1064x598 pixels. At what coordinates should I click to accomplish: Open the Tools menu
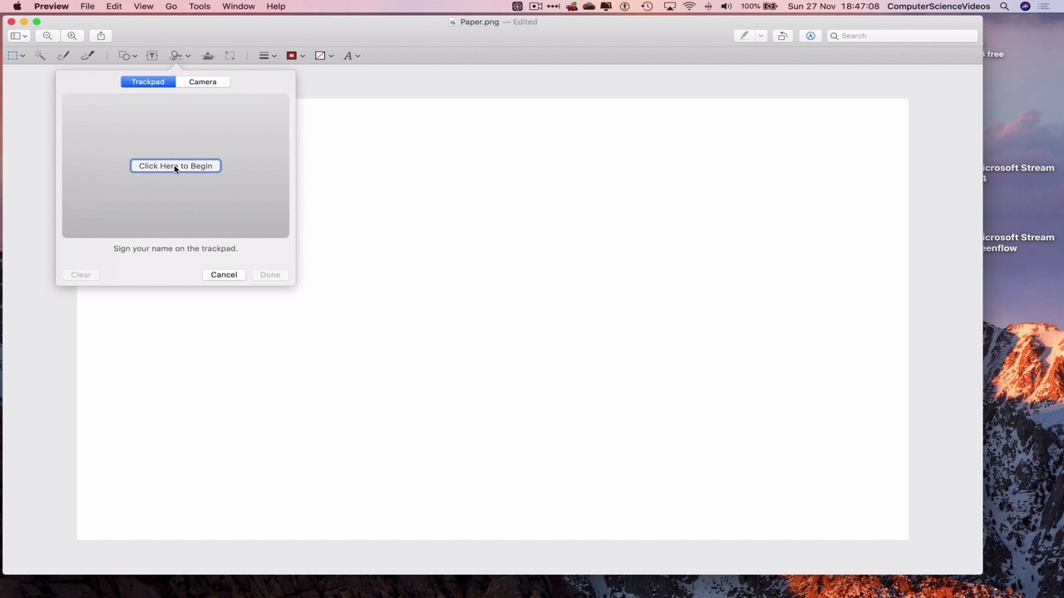(x=199, y=7)
